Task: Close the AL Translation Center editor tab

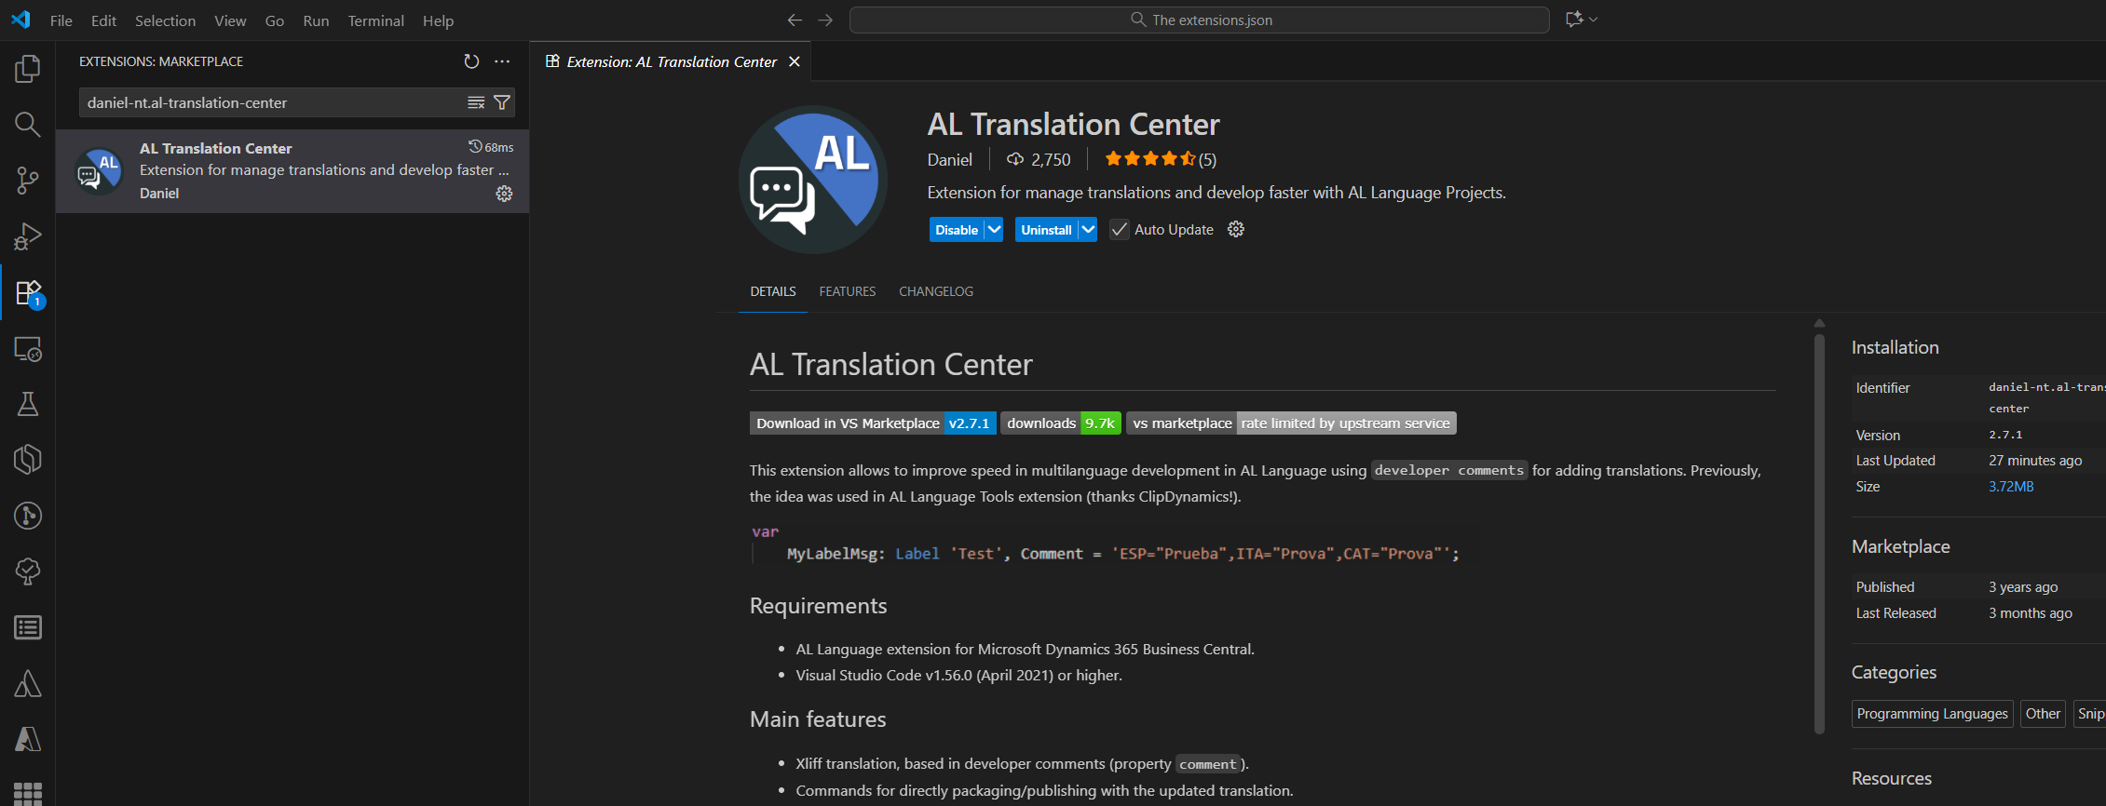Action: (795, 61)
